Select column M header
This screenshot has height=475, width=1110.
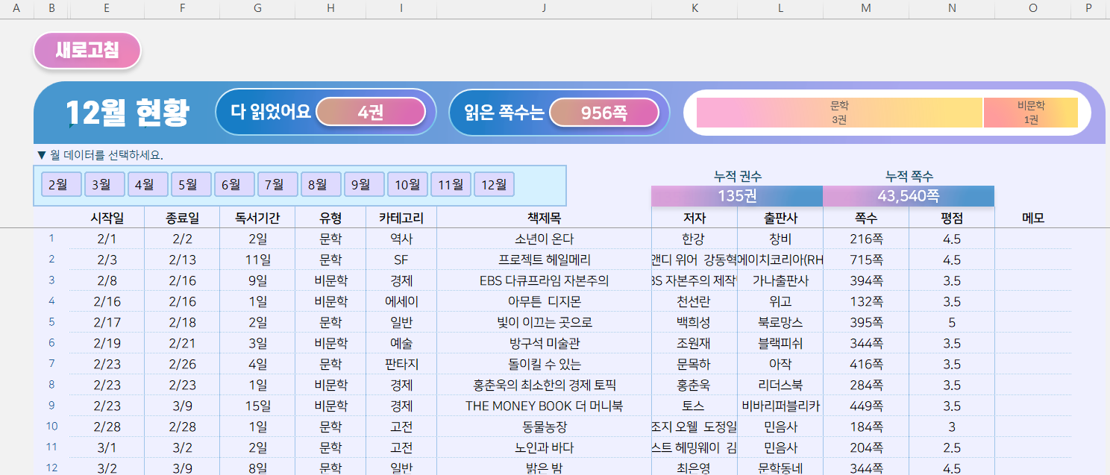865,8
